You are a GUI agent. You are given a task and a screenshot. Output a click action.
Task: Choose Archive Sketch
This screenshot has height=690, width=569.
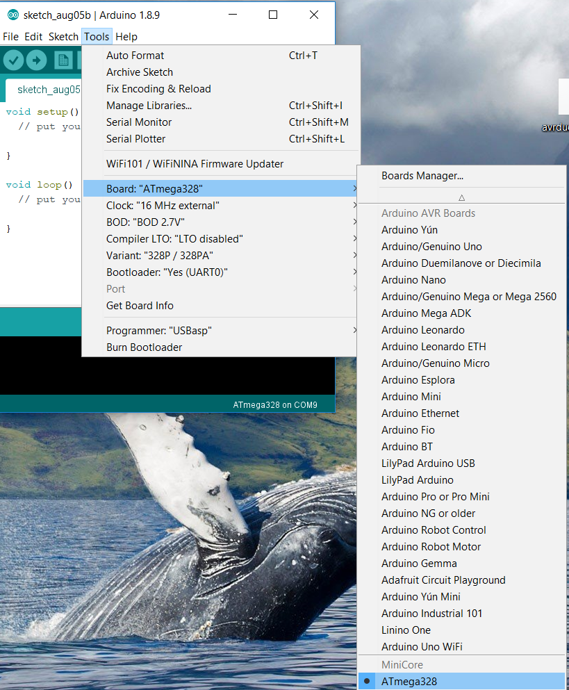pos(220,72)
